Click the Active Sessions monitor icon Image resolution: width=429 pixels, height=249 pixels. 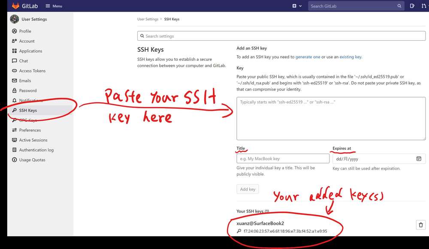point(15,140)
